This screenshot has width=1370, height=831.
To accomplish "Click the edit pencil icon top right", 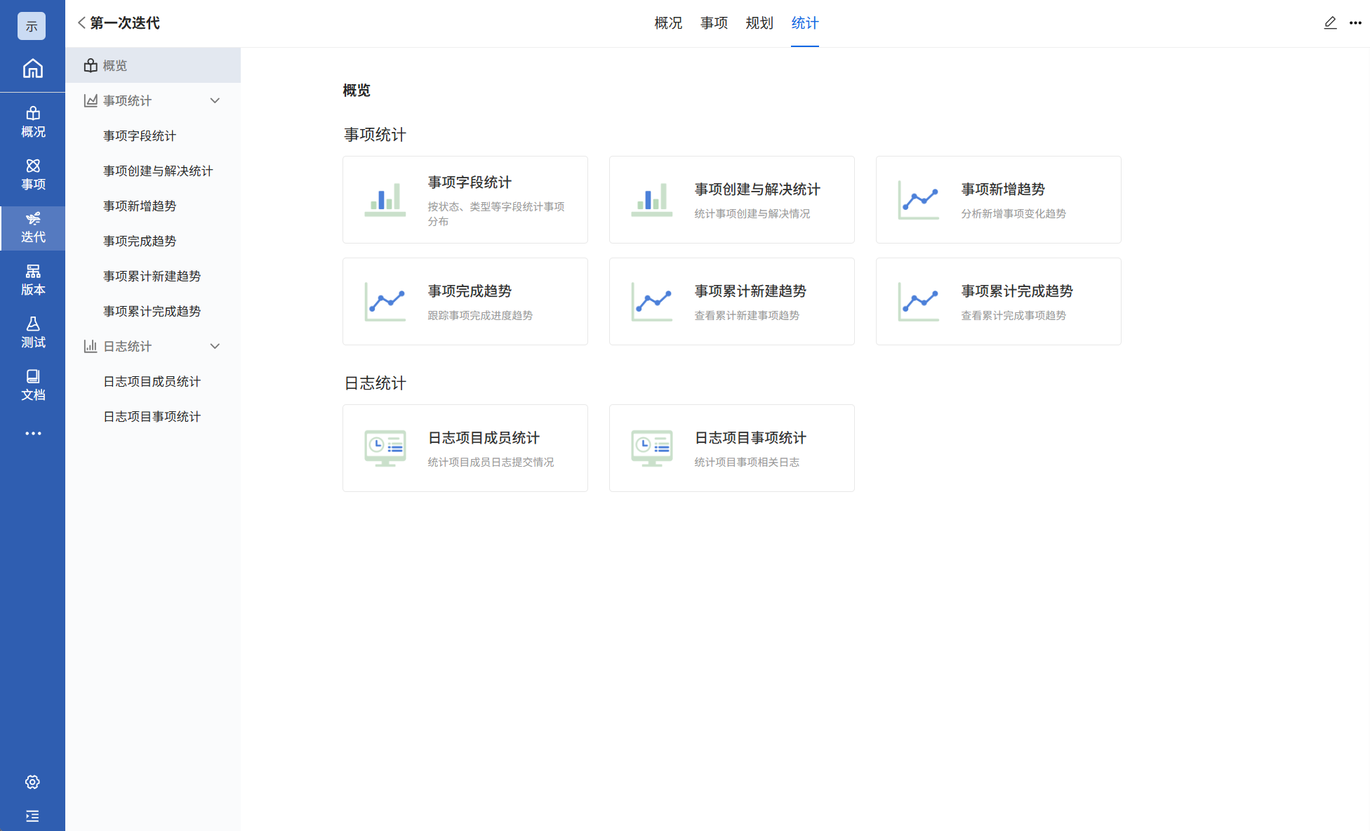I will (1330, 23).
